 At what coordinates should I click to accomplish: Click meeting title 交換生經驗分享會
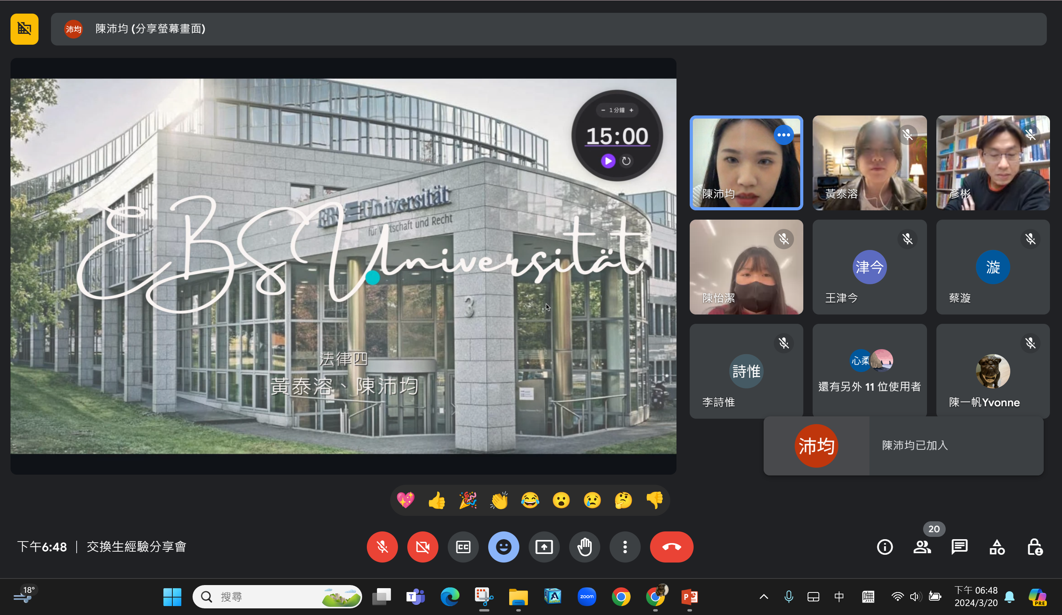coord(137,547)
